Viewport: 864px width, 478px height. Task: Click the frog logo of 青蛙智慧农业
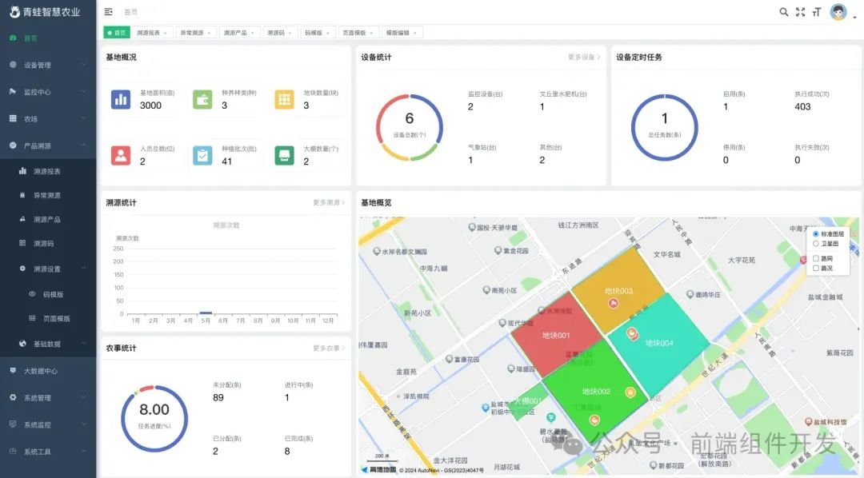click(x=14, y=11)
